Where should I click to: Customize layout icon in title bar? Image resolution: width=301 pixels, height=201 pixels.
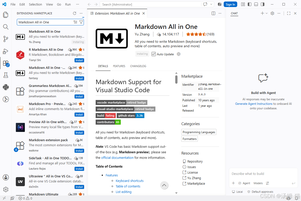click(243, 4)
